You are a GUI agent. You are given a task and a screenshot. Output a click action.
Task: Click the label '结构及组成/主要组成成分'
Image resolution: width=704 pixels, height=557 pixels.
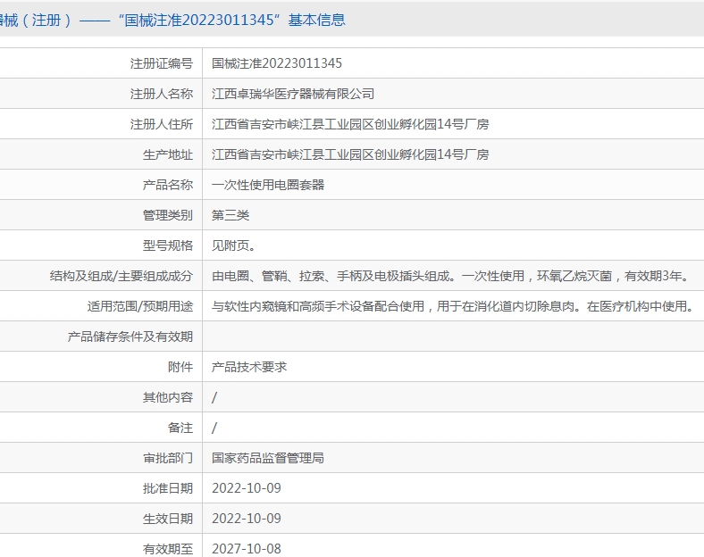122,276
